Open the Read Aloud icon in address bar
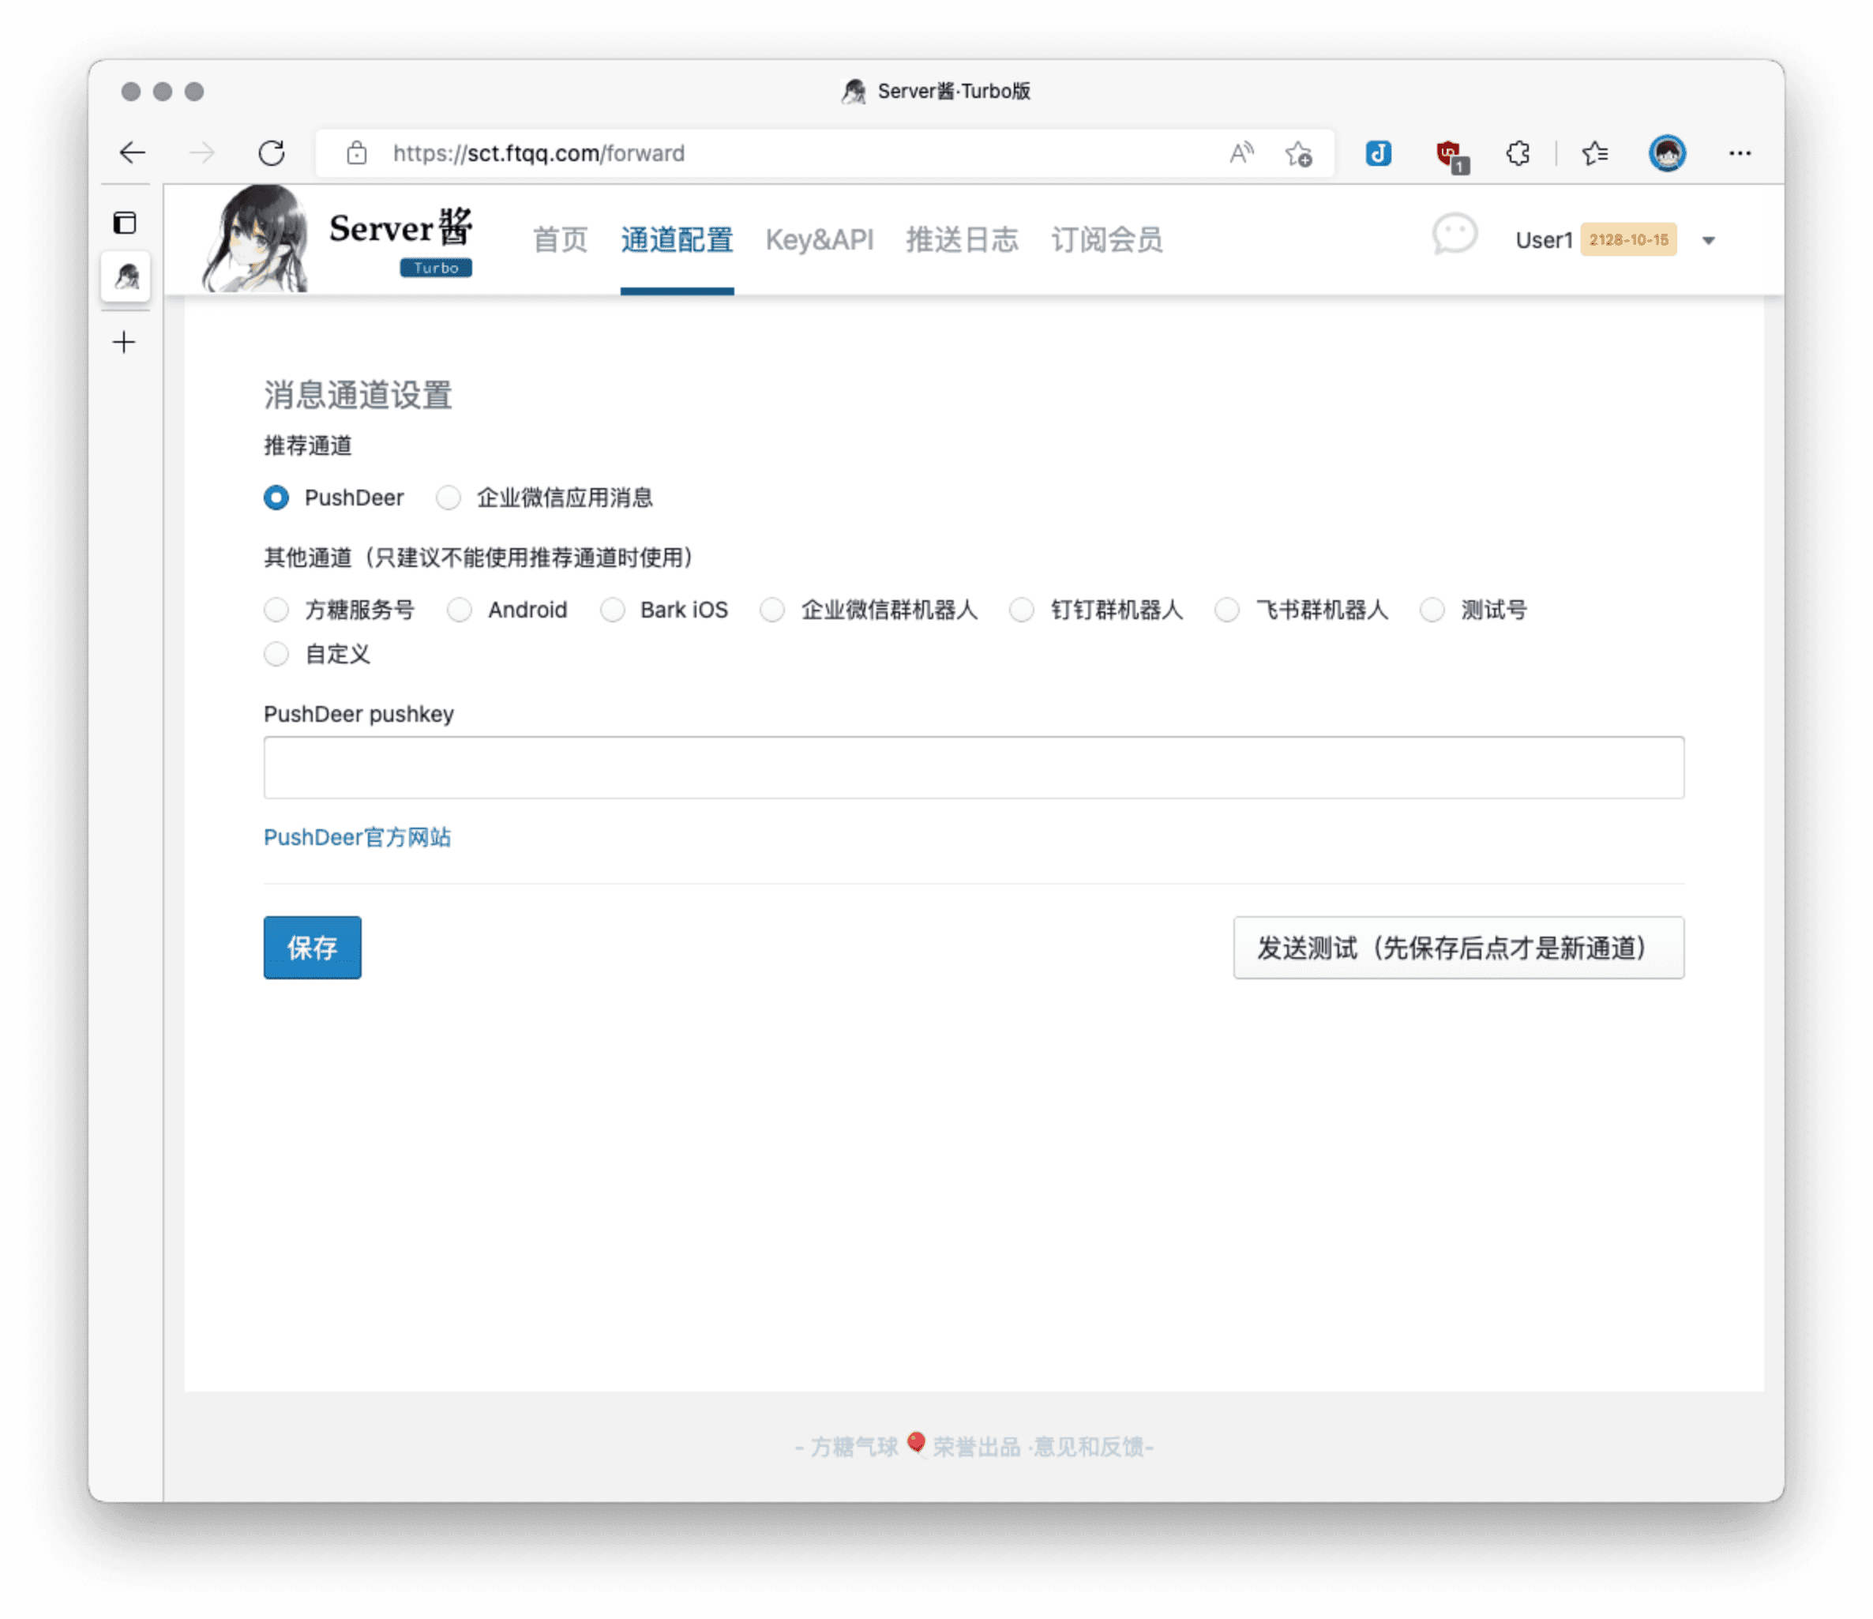The width and height of the screenshot is (1873, 1619). (x=1241, y=152)
